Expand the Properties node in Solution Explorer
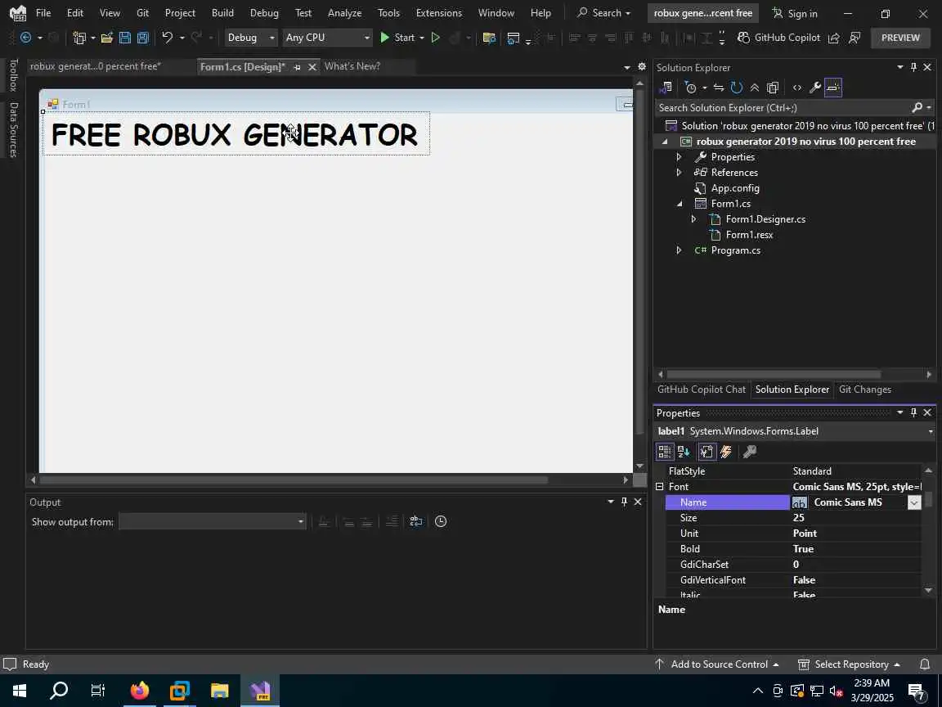942x707 pixels. click(679, 157)
